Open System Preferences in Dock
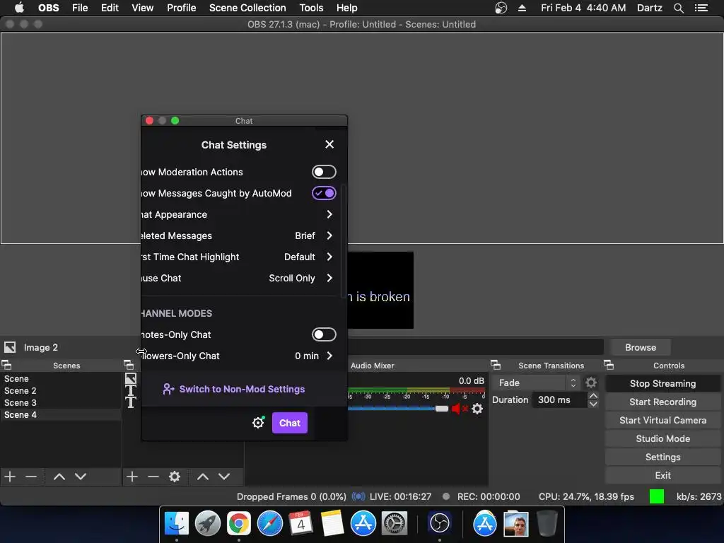This screenshot has height=543, width=724. coord(394,524)
